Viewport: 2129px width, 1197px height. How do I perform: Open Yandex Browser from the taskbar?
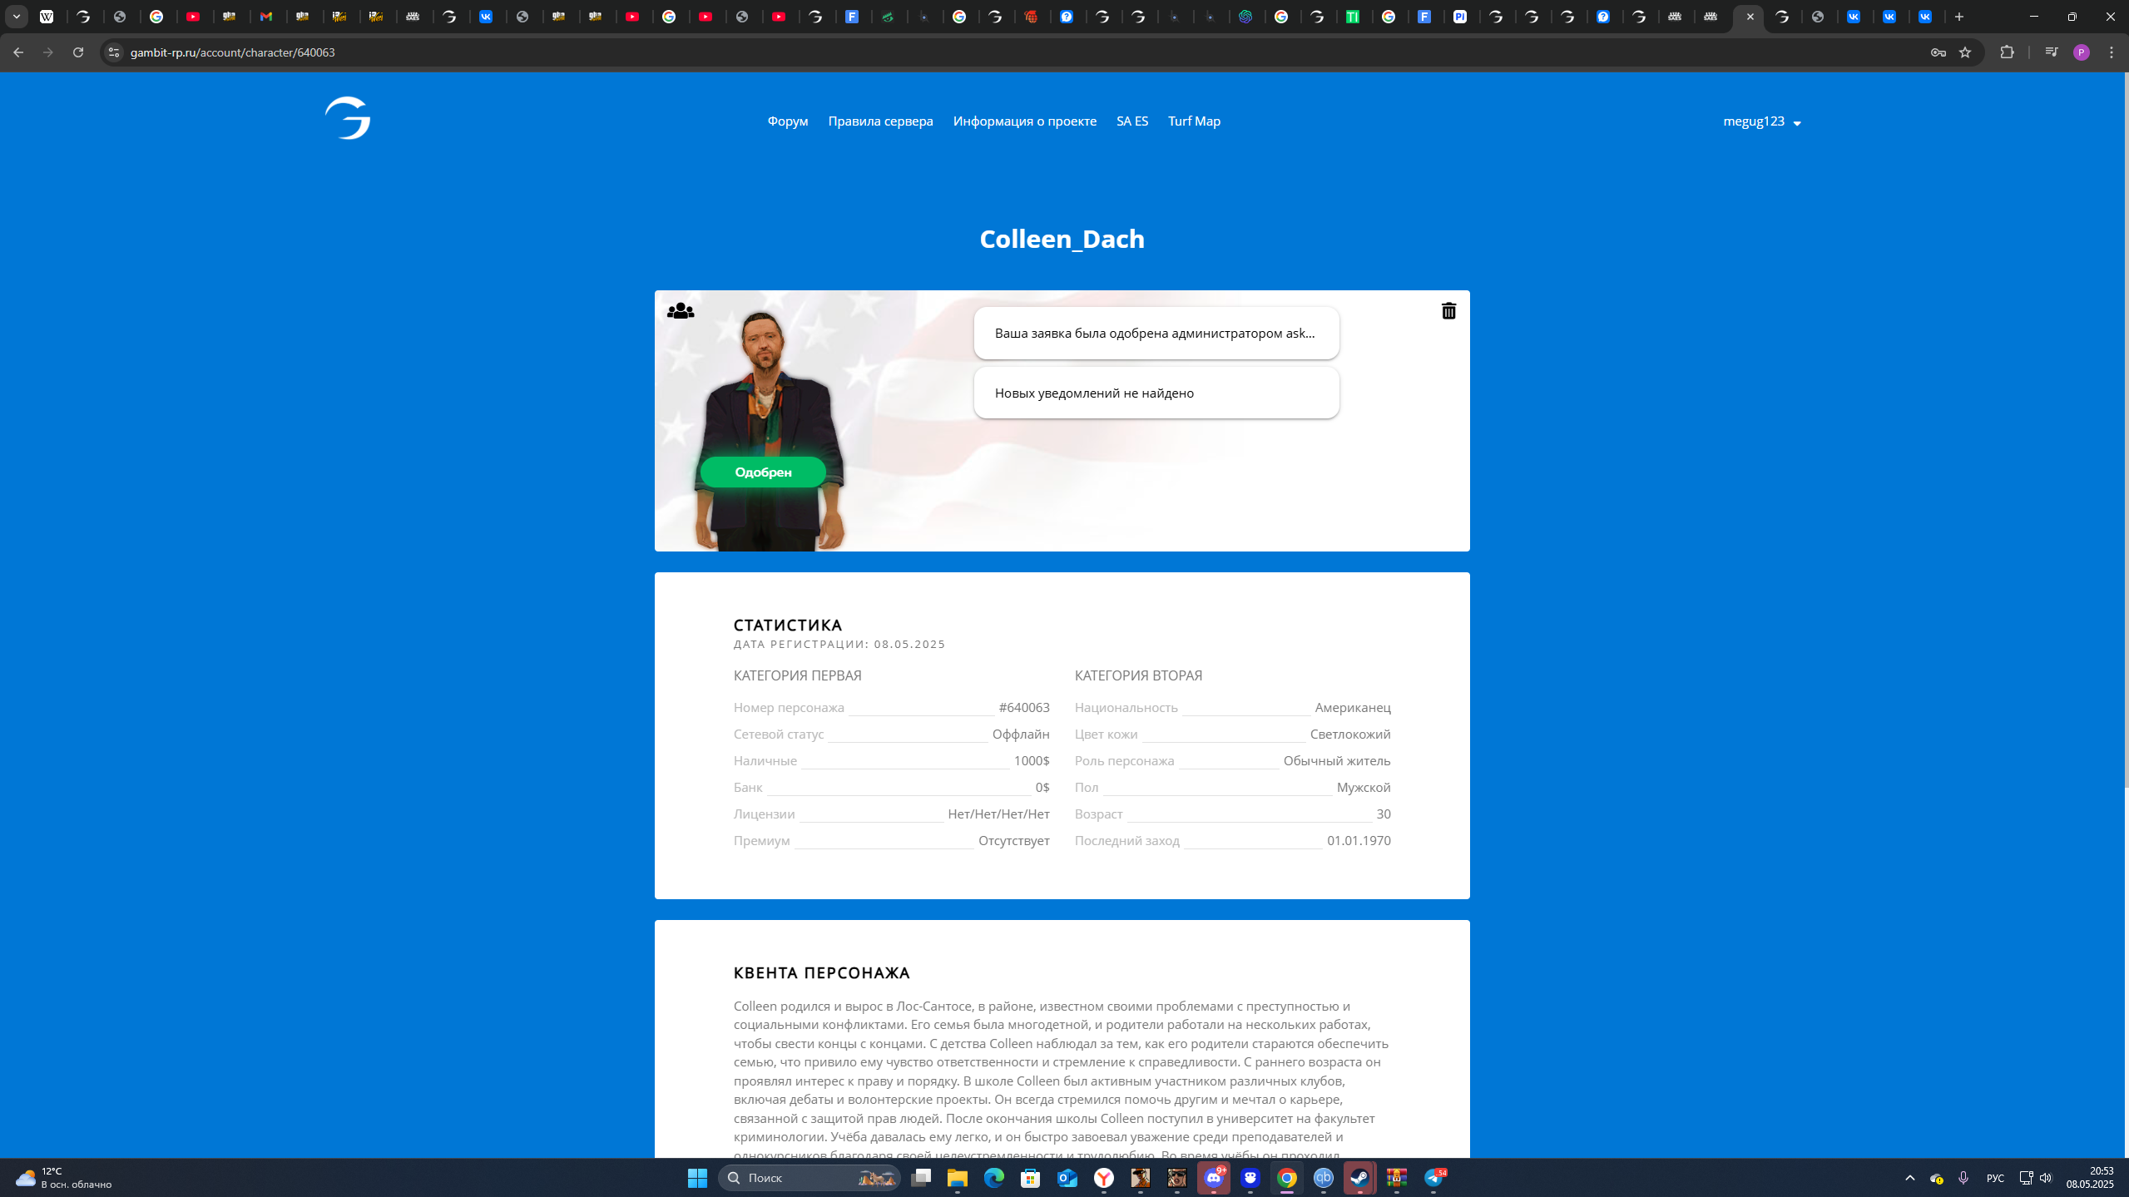(1104, 1178)
